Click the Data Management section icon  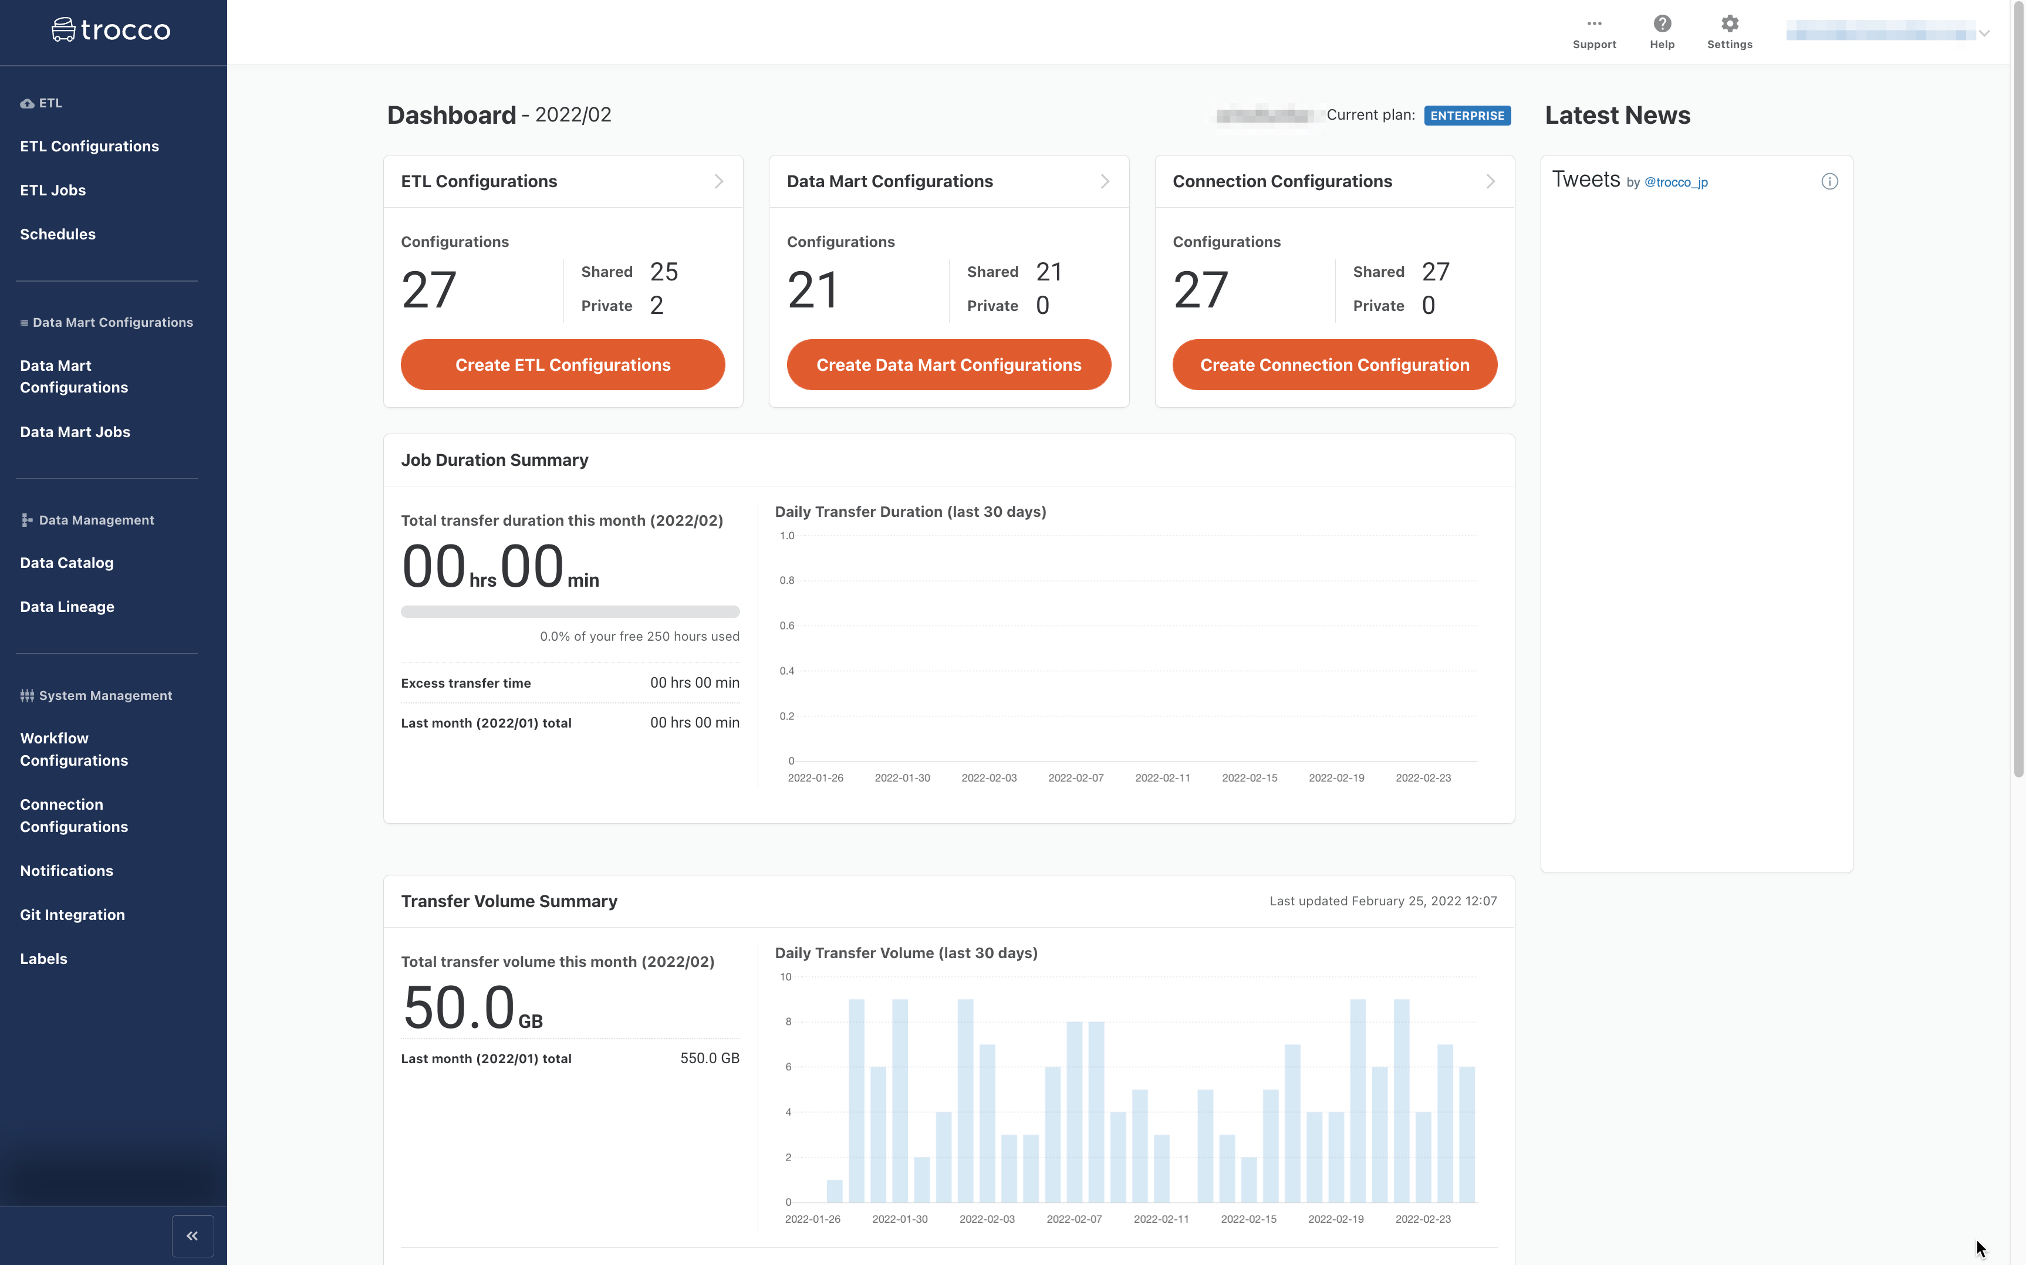(27, 520)
